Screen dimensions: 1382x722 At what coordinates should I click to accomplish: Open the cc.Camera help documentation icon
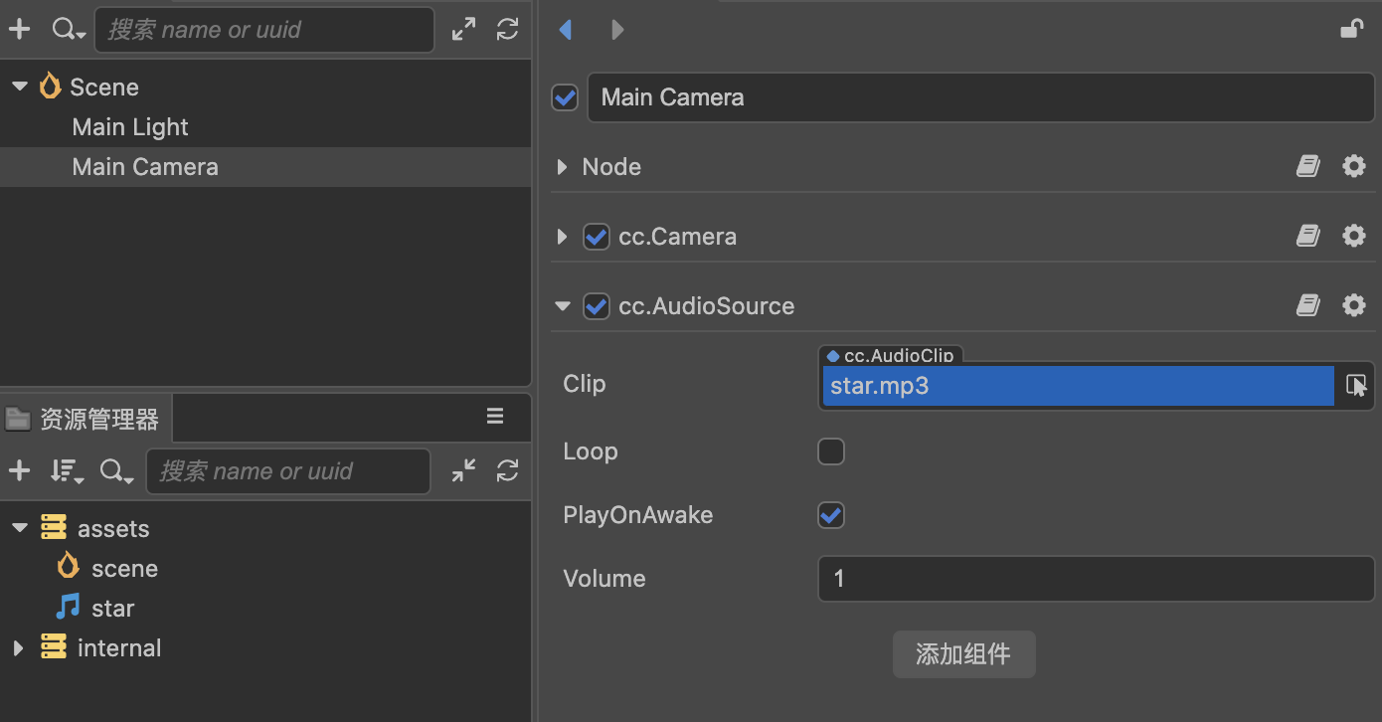click(1308, 236)
